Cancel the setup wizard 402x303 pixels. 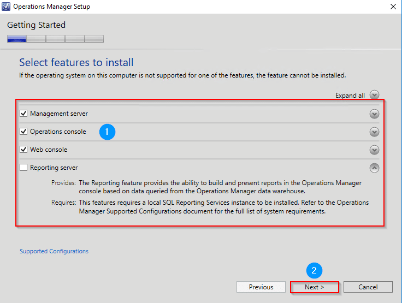coord(368,287)
